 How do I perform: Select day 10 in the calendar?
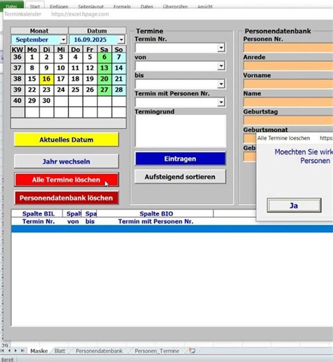pos(60,68)
